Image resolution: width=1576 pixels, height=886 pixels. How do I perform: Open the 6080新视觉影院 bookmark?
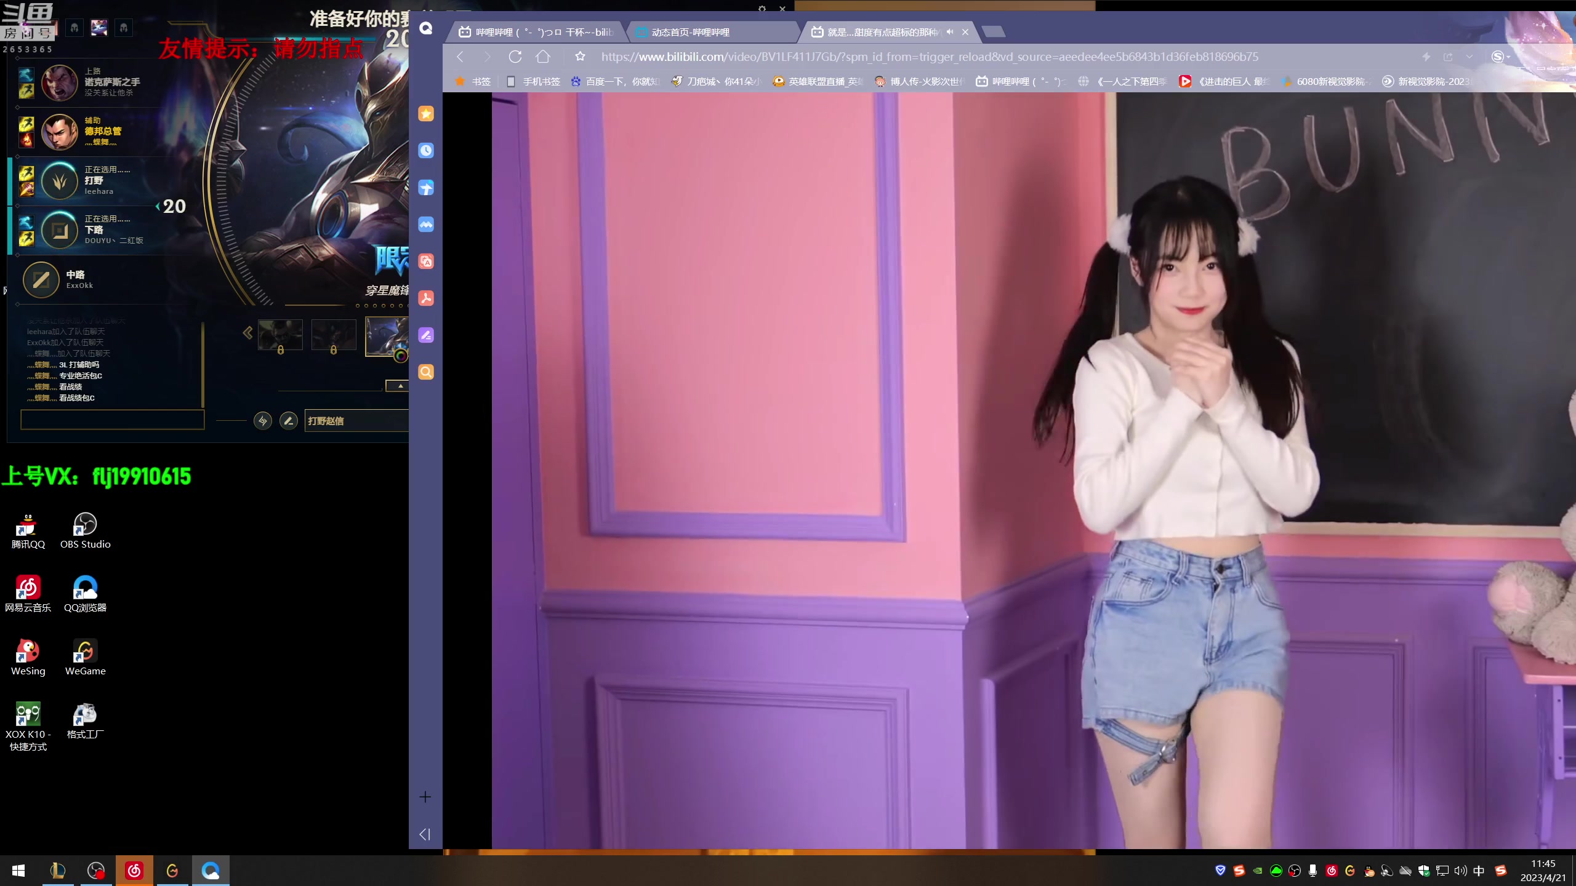pyautogui.click(x=1326, y=81)
